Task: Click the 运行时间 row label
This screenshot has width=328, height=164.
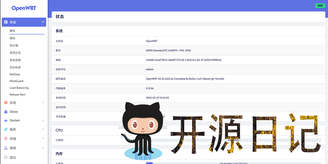Action: [x=61, y=107]
